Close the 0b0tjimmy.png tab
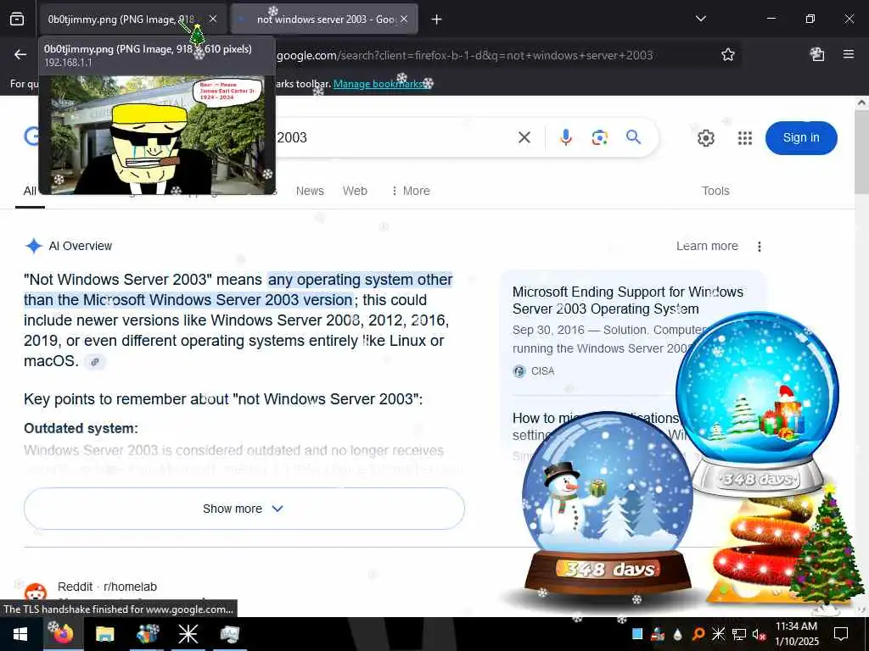The height and width of the screenshot is (651, 869). 213,19
